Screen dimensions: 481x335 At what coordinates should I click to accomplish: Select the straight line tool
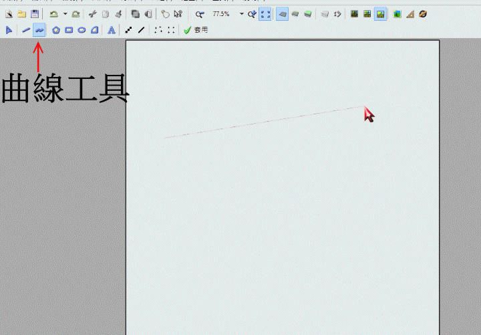(26, 30)
